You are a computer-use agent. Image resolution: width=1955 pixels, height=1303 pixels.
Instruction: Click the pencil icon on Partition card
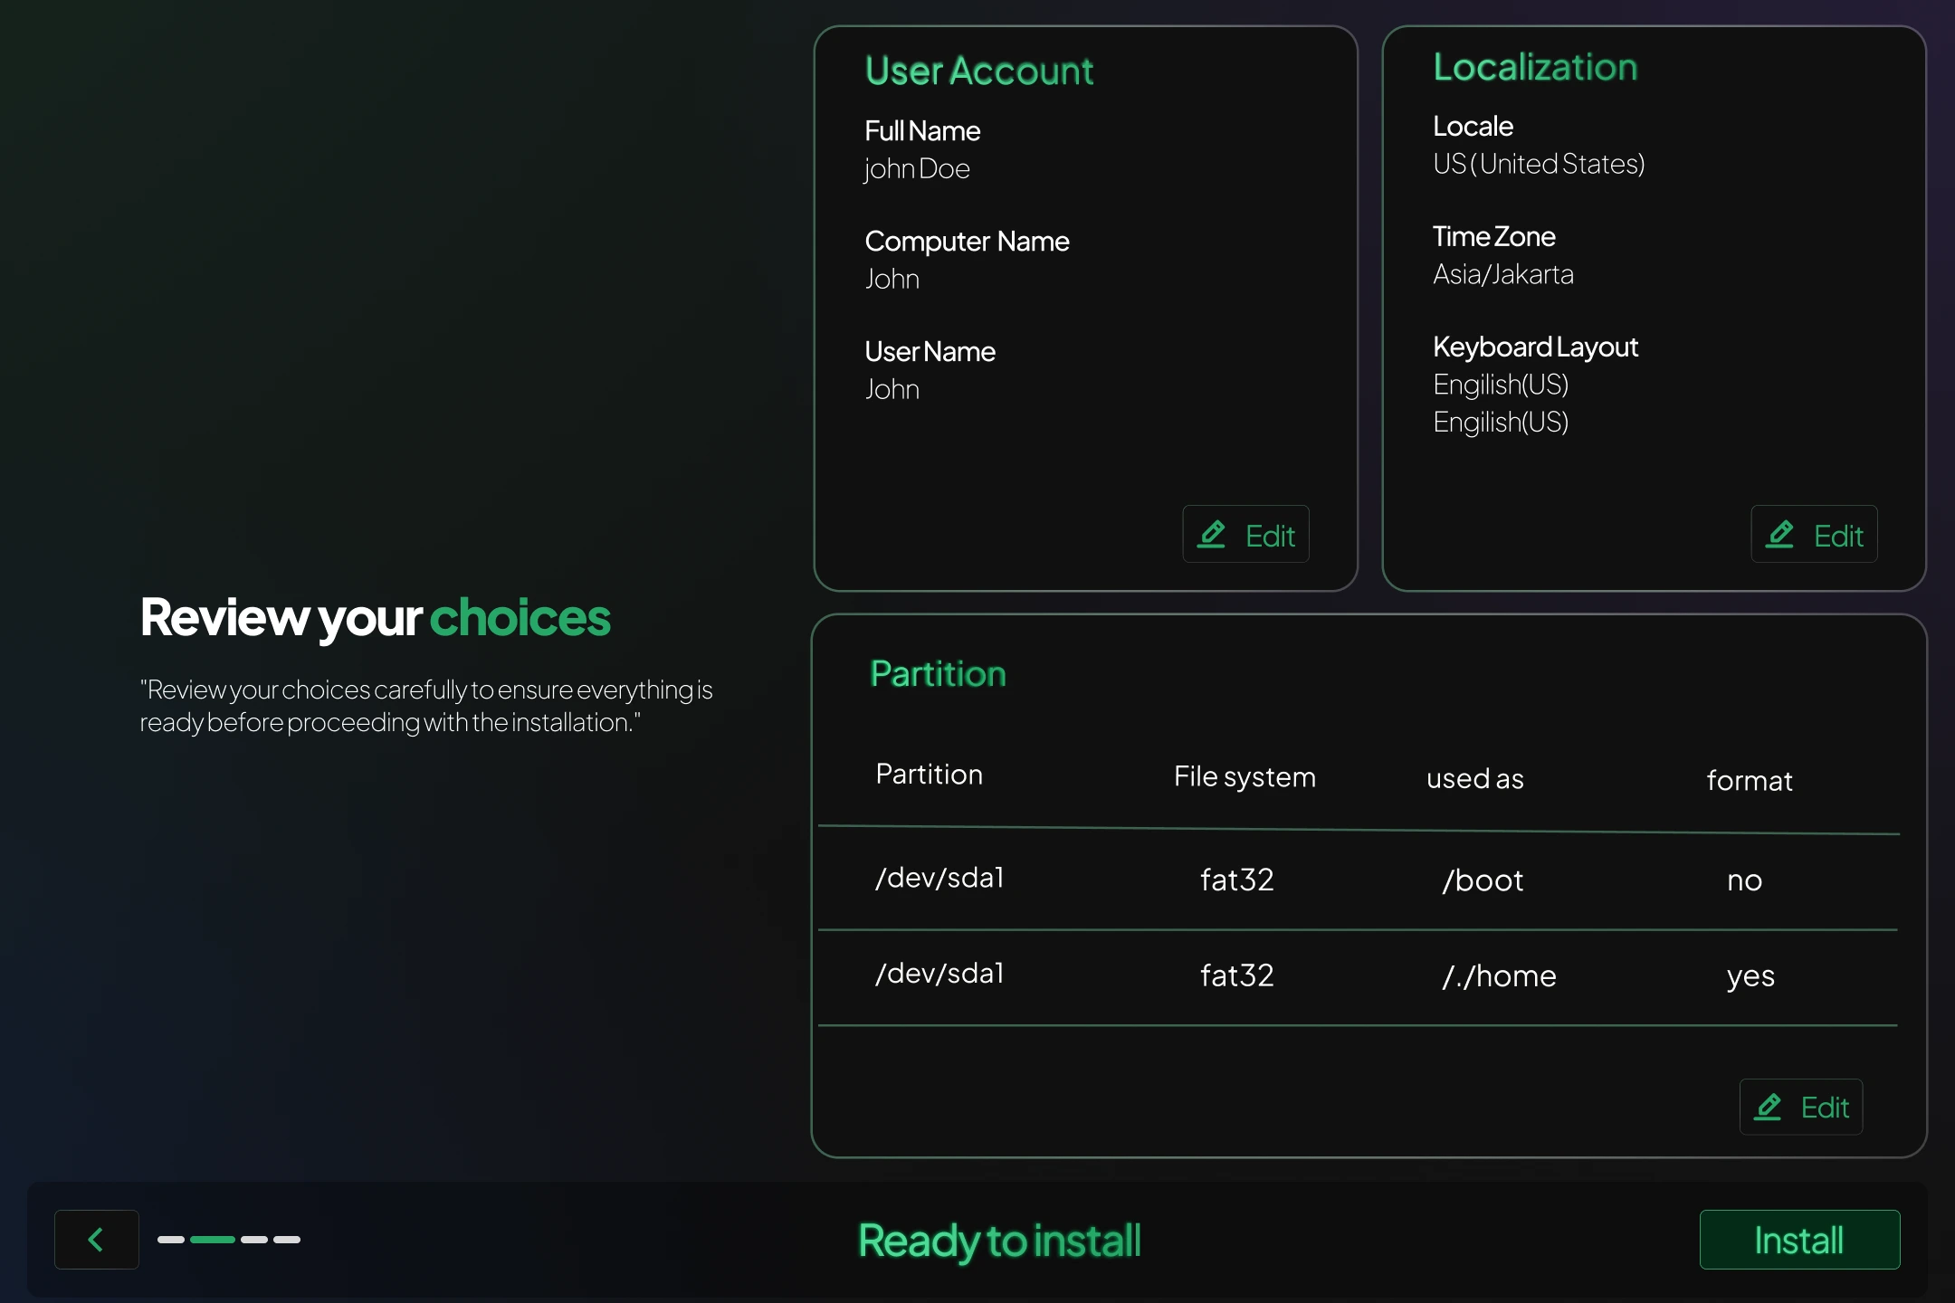[1769, 1106]
